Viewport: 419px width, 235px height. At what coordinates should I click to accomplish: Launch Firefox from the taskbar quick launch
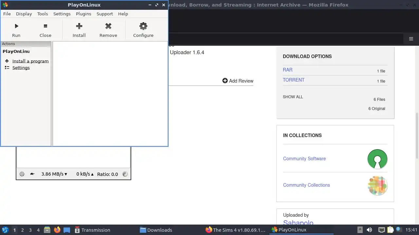(x=57, y=230)
